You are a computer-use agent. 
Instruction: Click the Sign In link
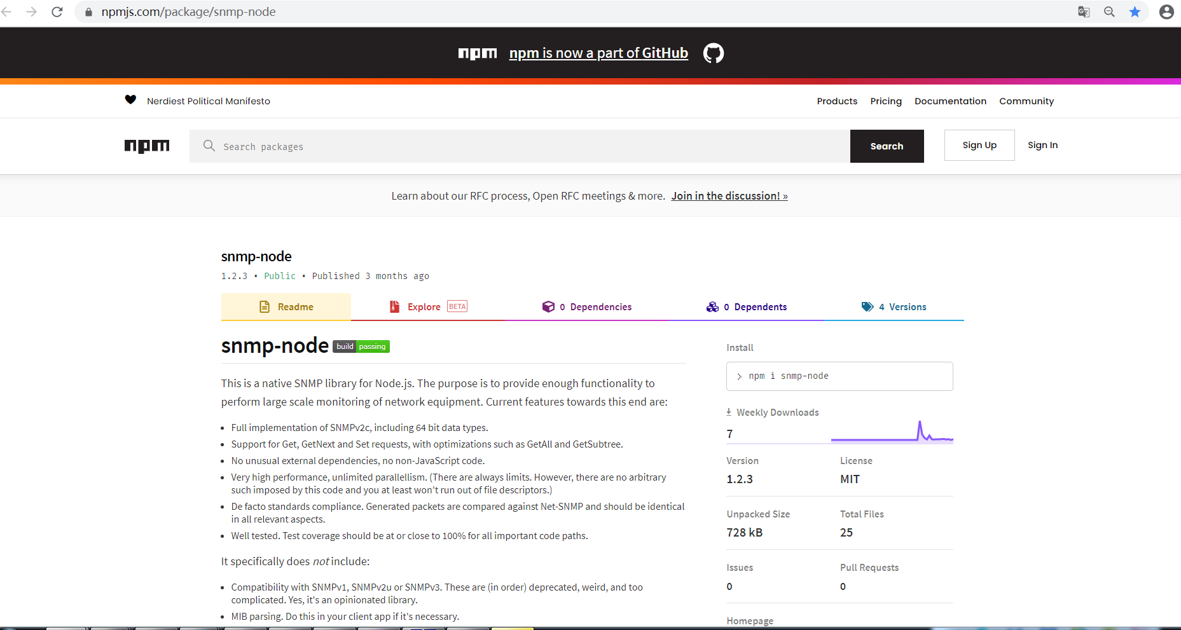(1043, 145)
